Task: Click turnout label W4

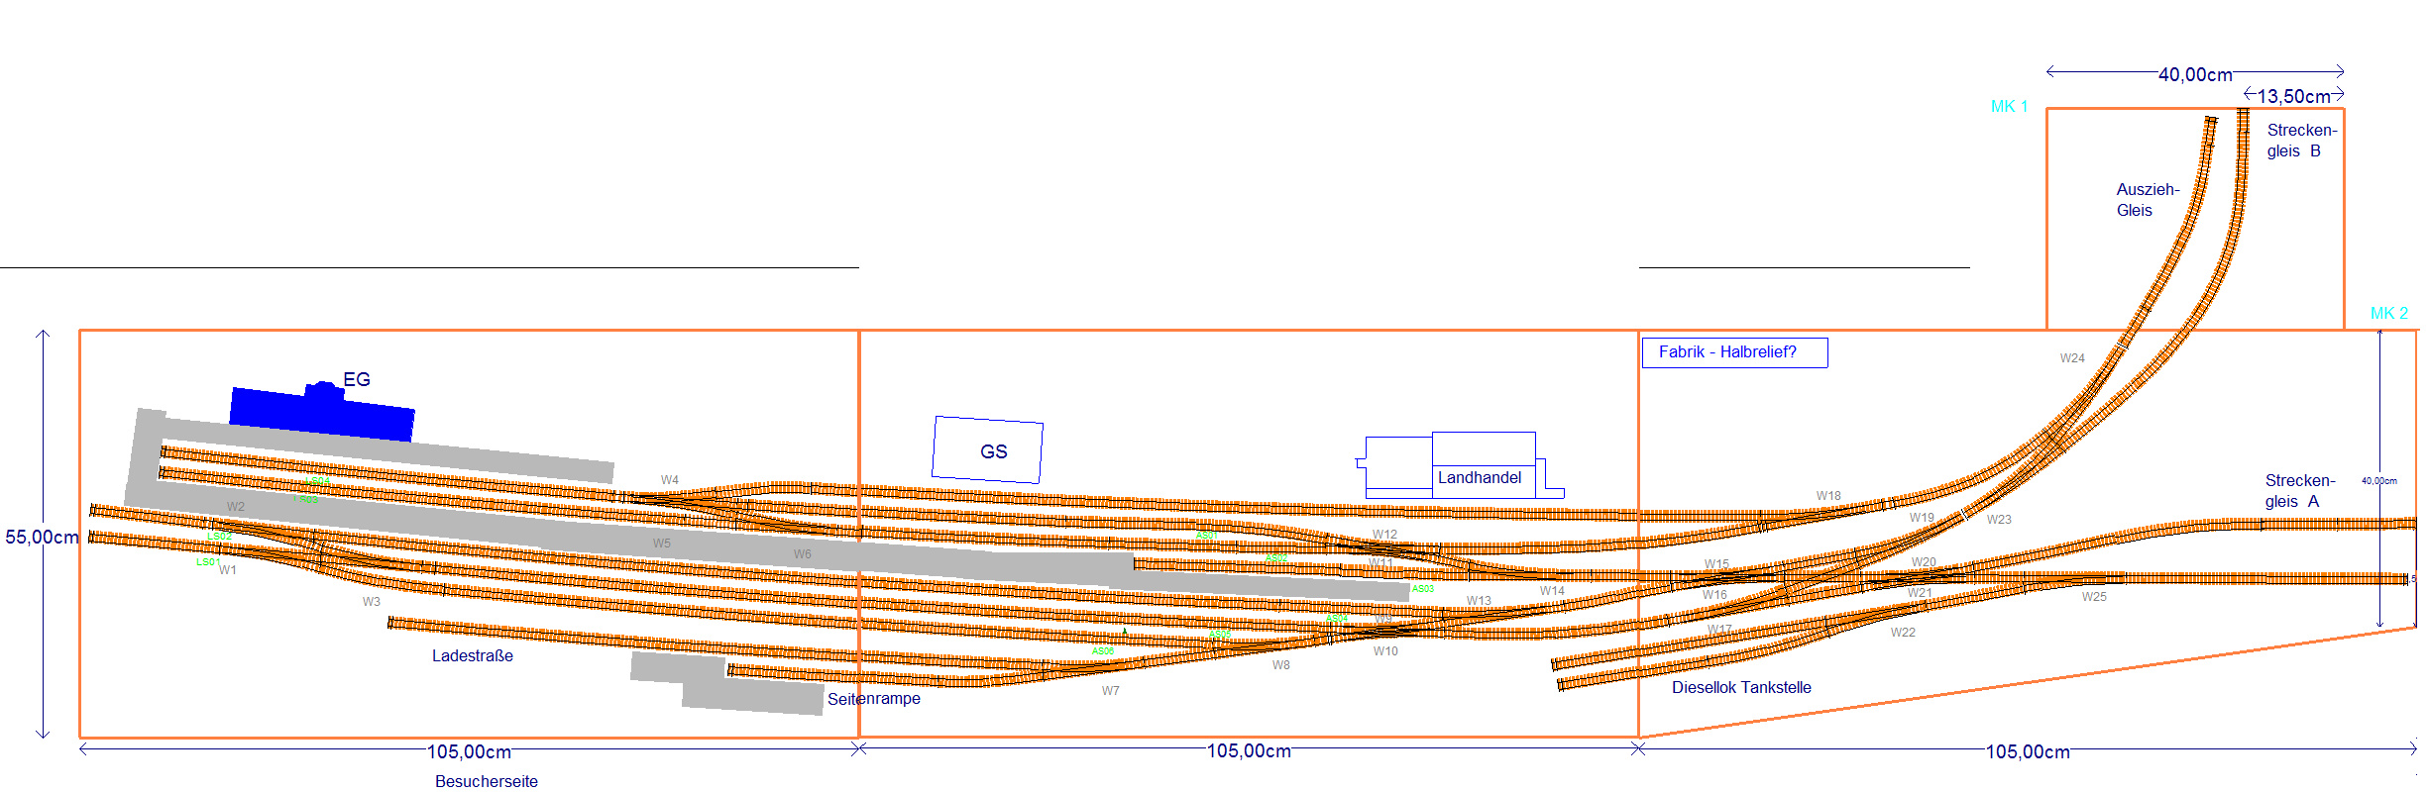Action: pos(670,480)
